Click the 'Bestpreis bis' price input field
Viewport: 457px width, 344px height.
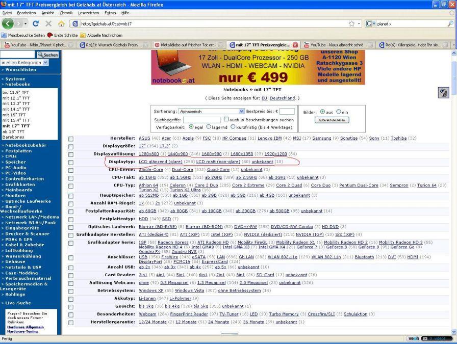(x=287, y=111)
